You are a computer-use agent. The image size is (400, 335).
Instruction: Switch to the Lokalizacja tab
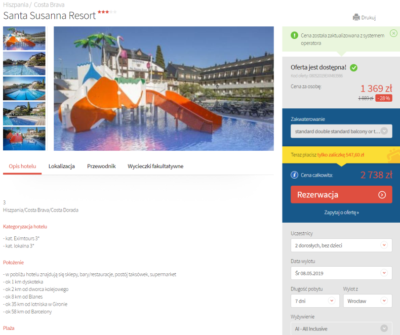tap(61, 166)
